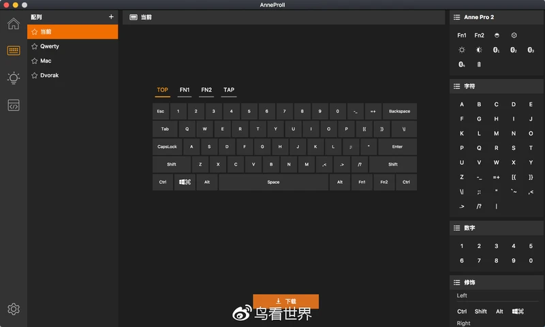Select the Dvorak layout profile

(73, 76)
